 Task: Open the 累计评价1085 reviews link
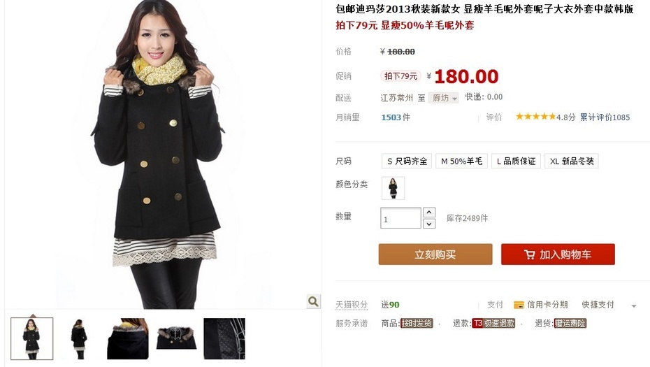pyautogui.click(x=605, y=117)
